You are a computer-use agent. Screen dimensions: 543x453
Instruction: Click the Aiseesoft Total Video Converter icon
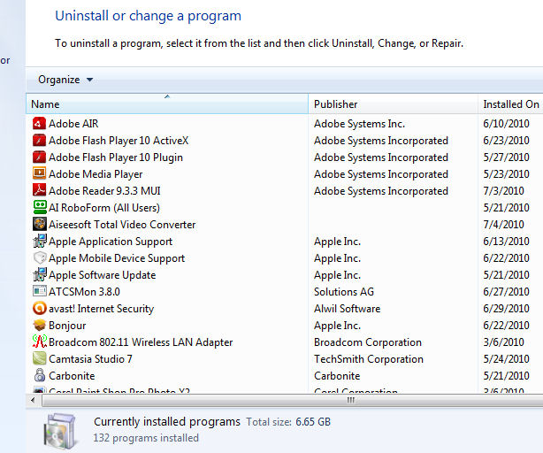[40, 224]
